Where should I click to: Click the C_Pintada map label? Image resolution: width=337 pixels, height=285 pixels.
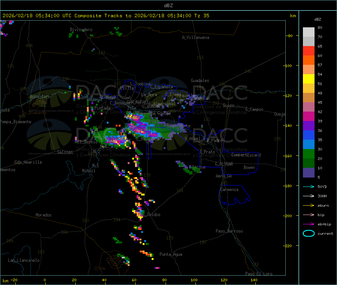pyautogui.click(x=100, y=108)
